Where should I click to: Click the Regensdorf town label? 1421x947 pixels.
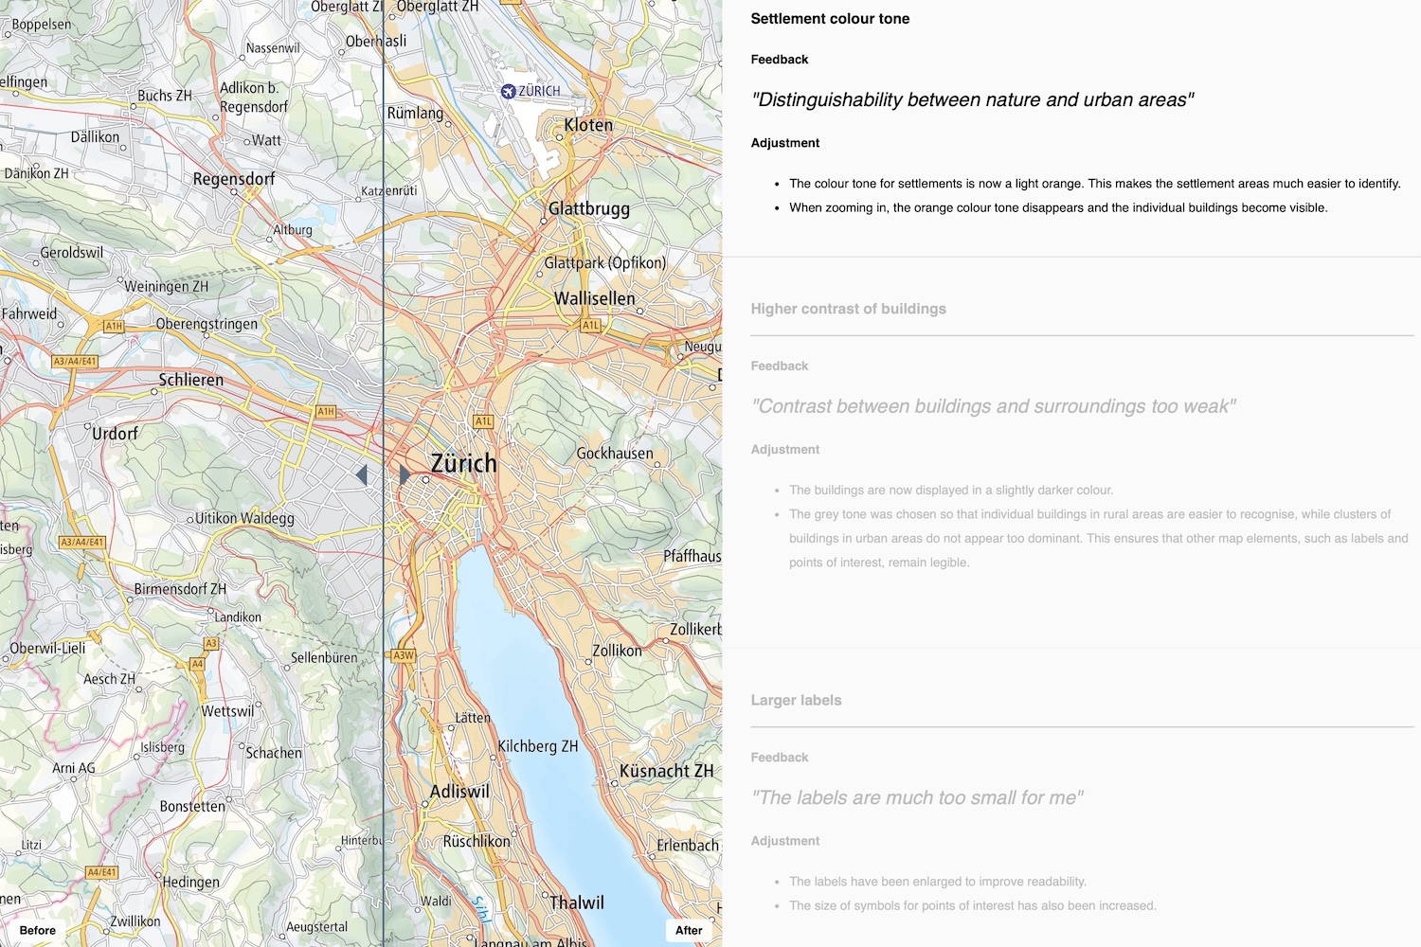click(234, 179)
